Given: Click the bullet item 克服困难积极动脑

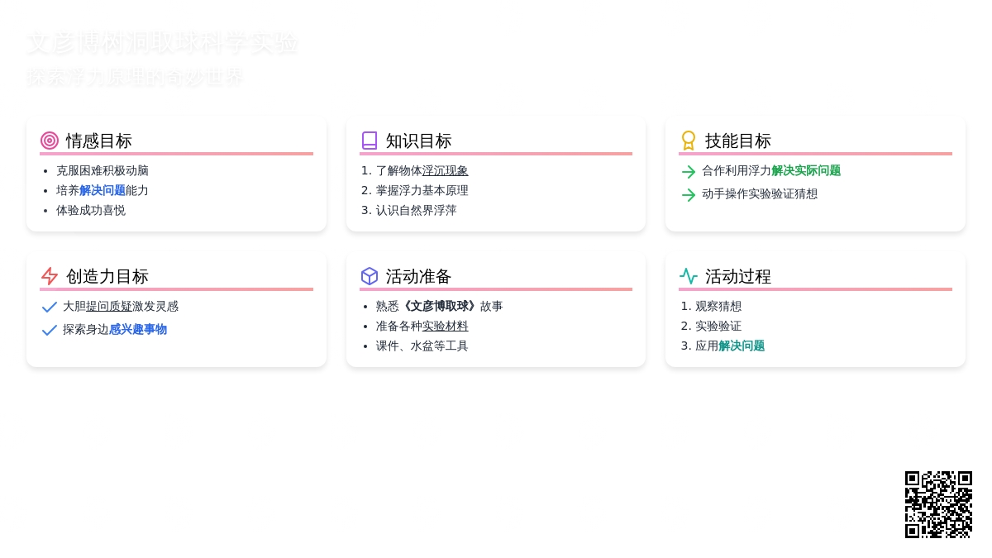Looking at the screenshot, I should (103, 171).
